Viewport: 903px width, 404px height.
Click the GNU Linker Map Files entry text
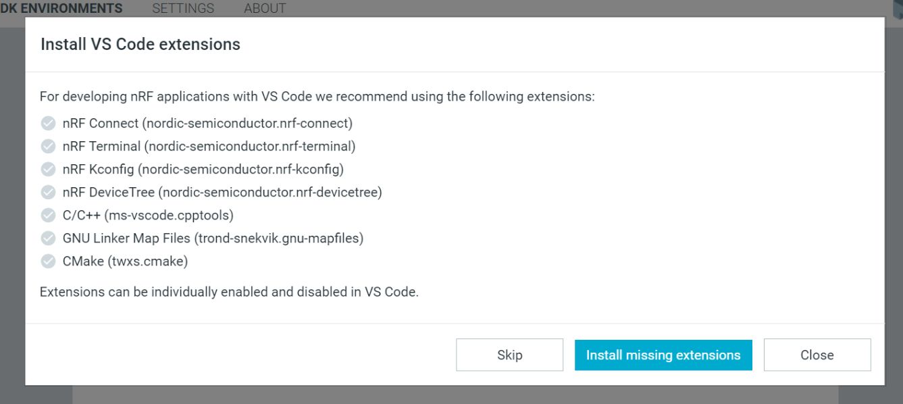coord(213,238)
